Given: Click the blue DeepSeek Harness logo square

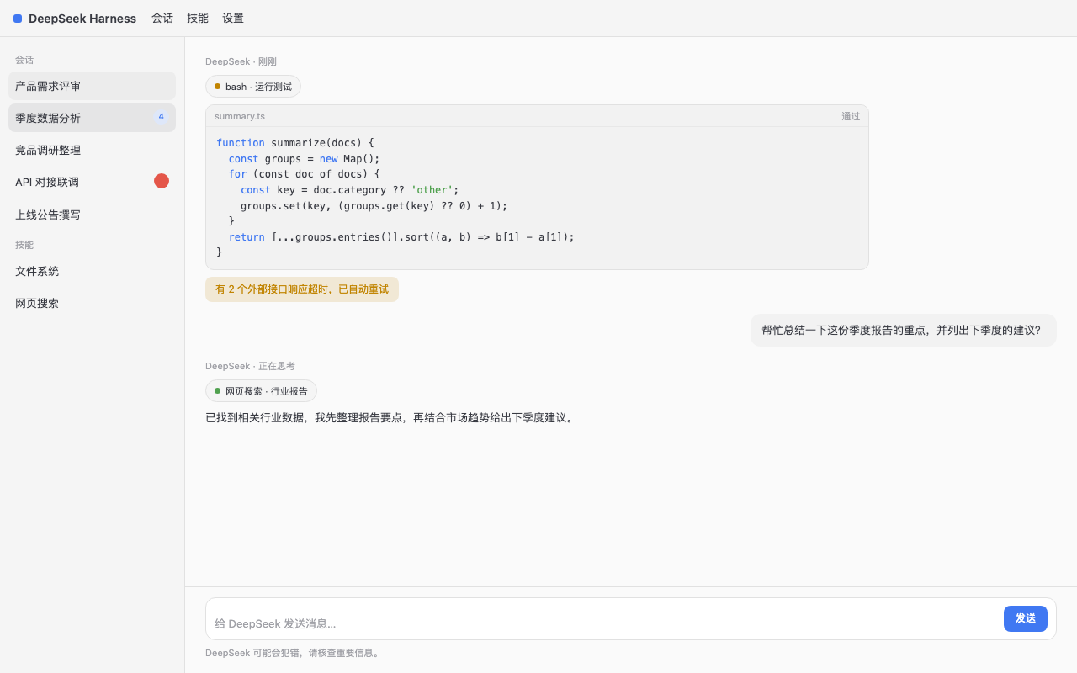Looking at the screenshot, I should [18, 19].
